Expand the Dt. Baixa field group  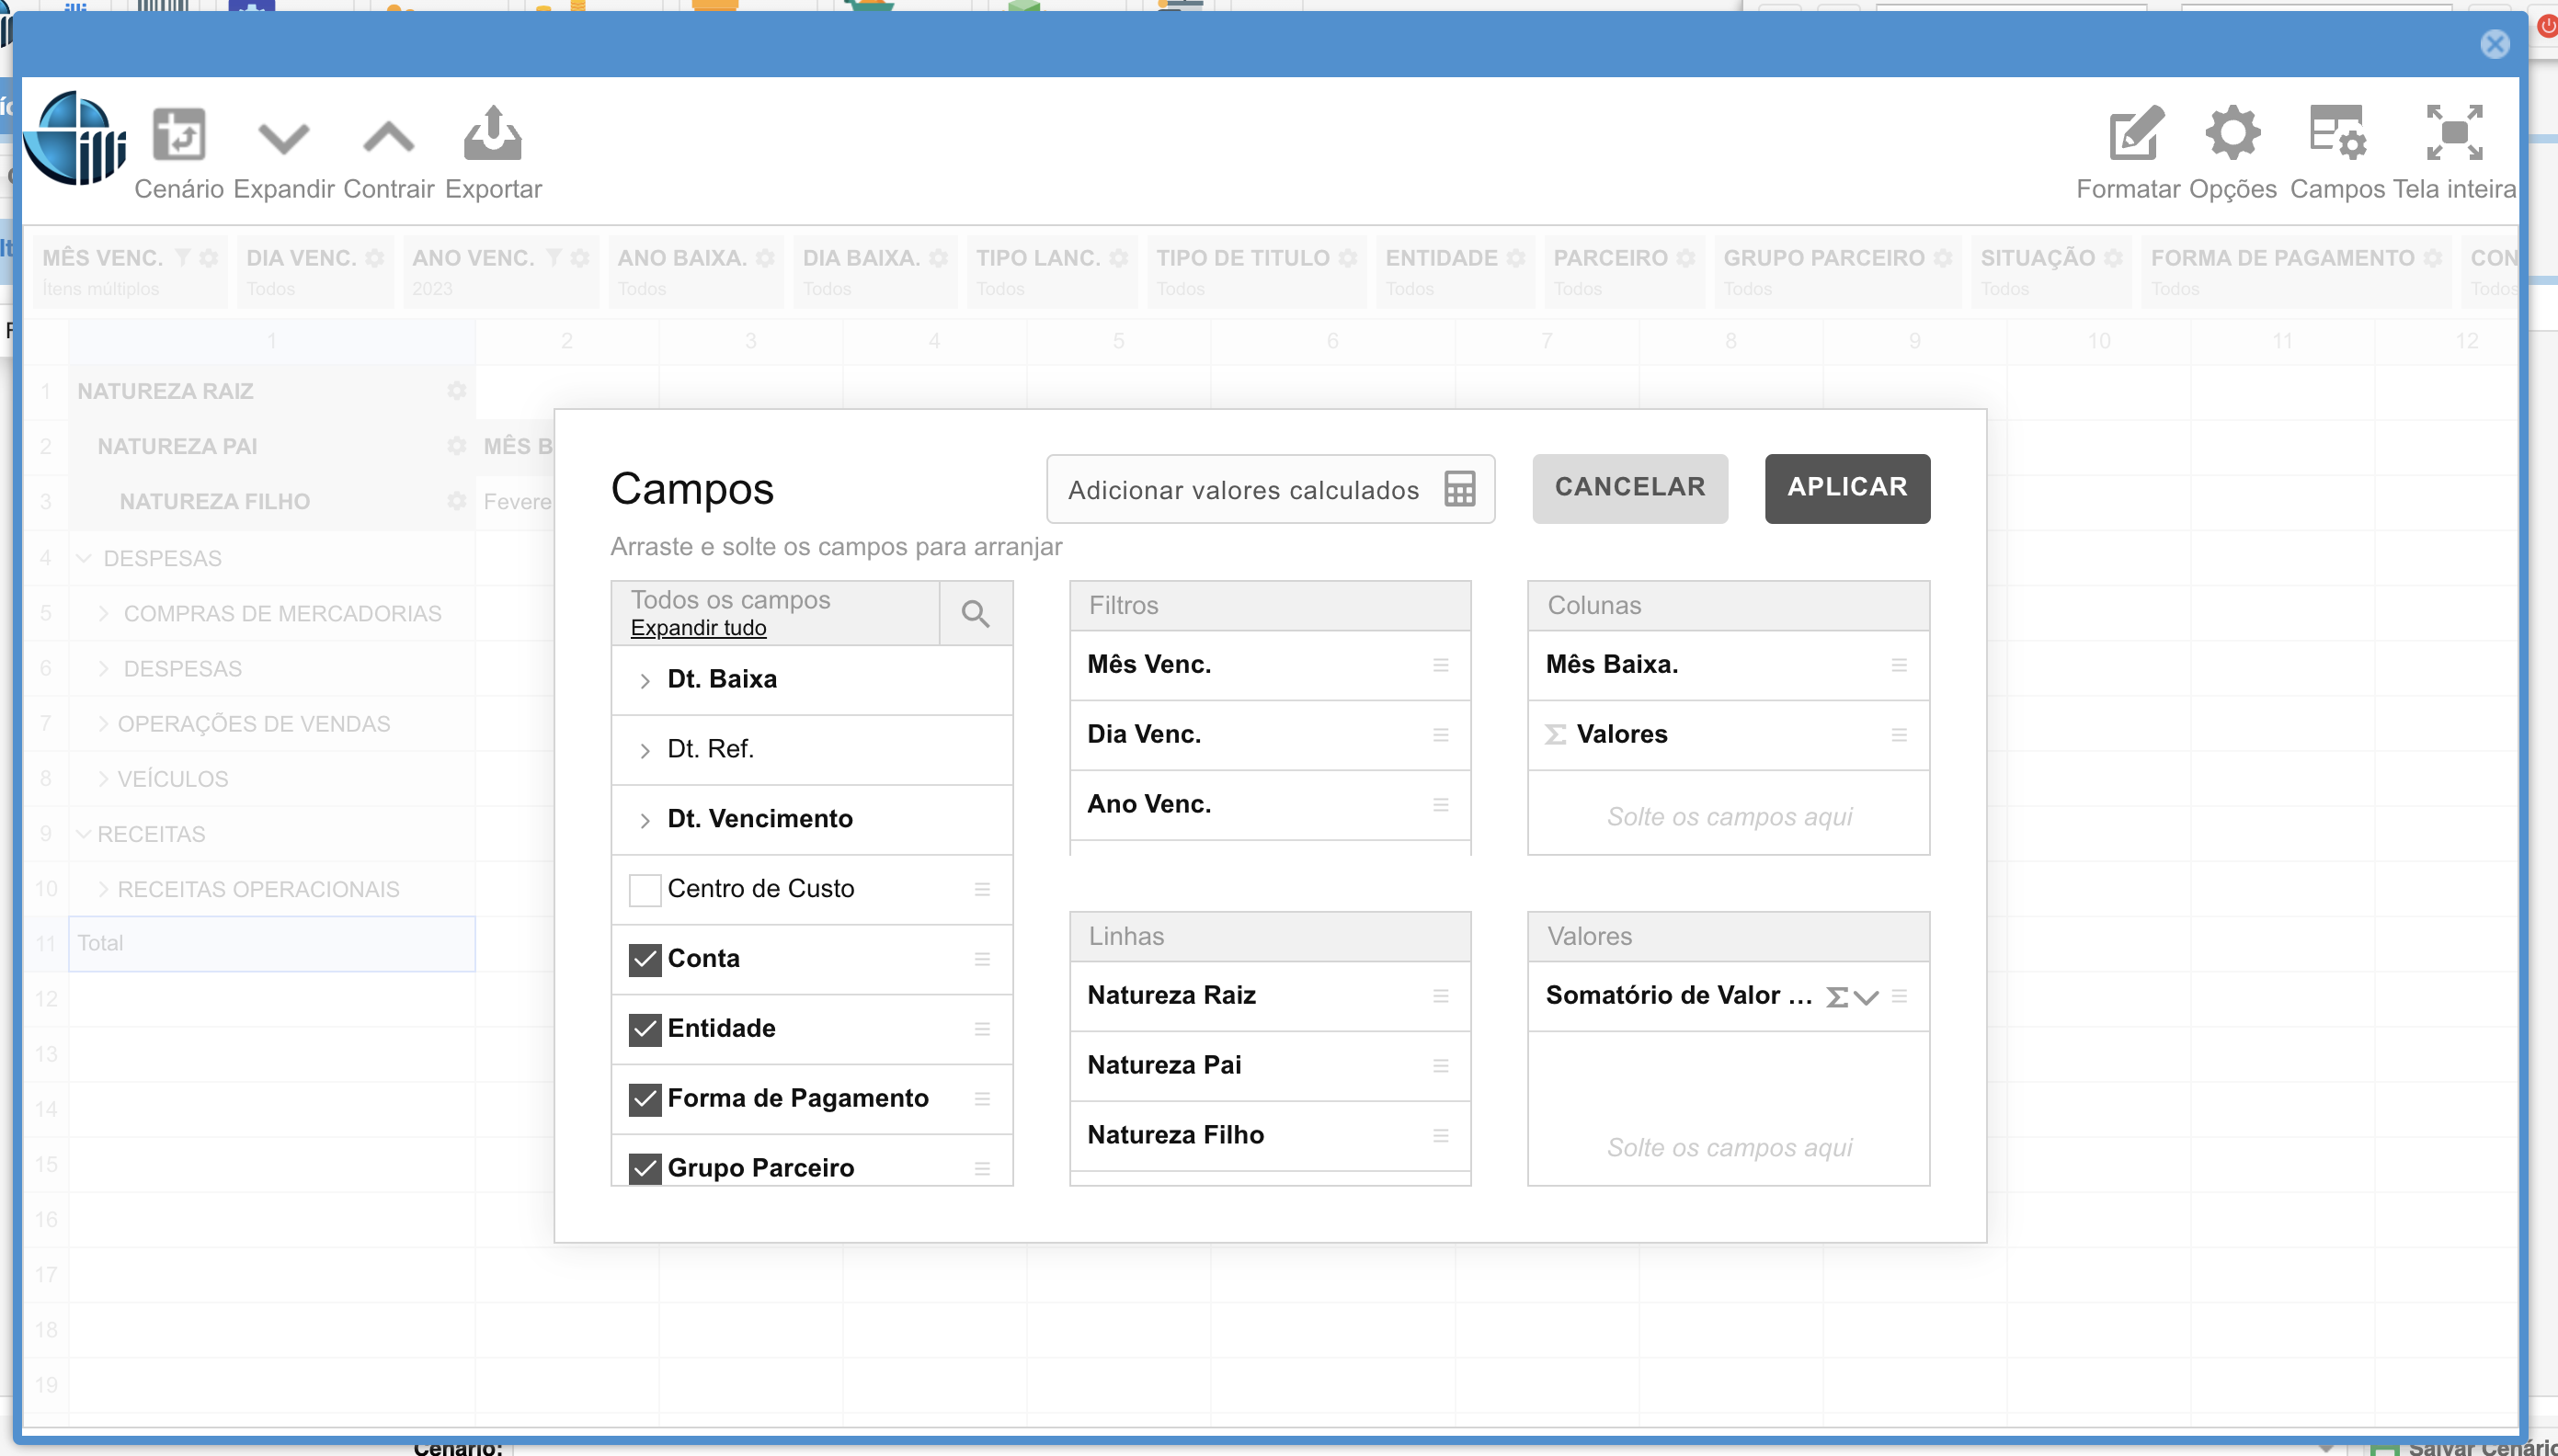[x=645, y=680]
